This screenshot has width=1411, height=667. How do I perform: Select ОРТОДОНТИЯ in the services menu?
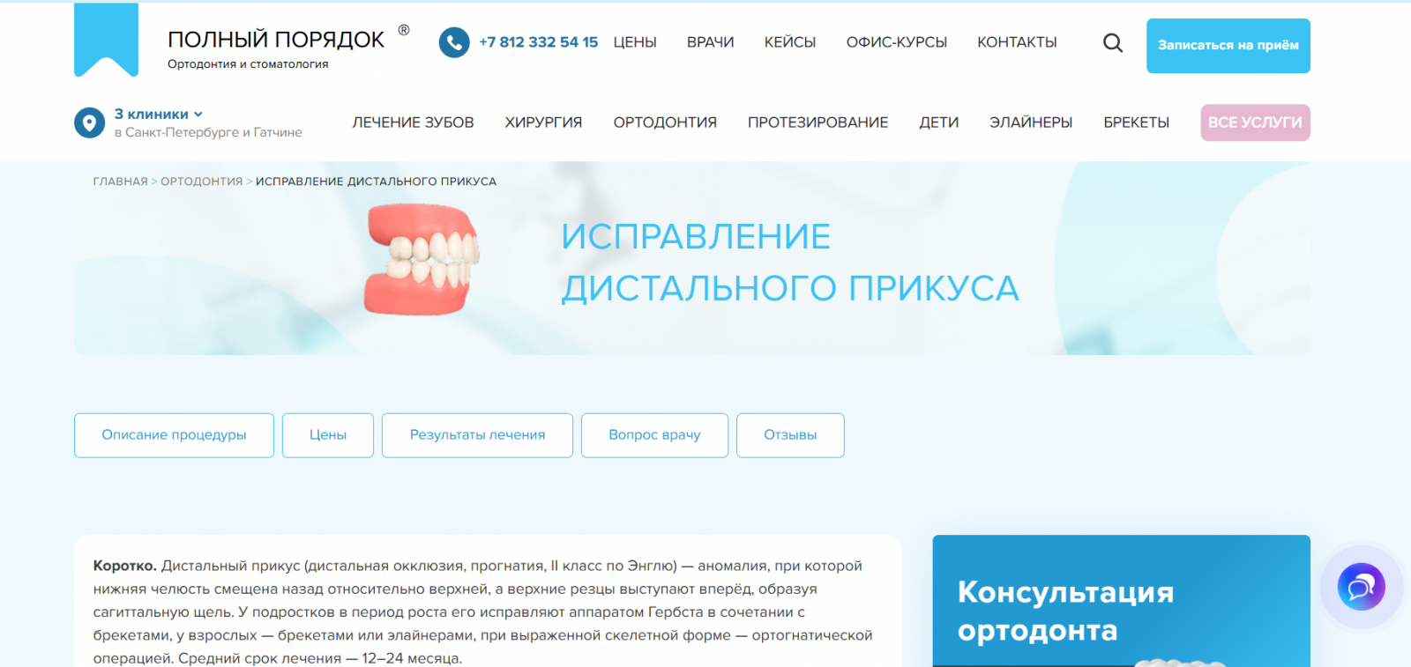(x=665, y=122)
